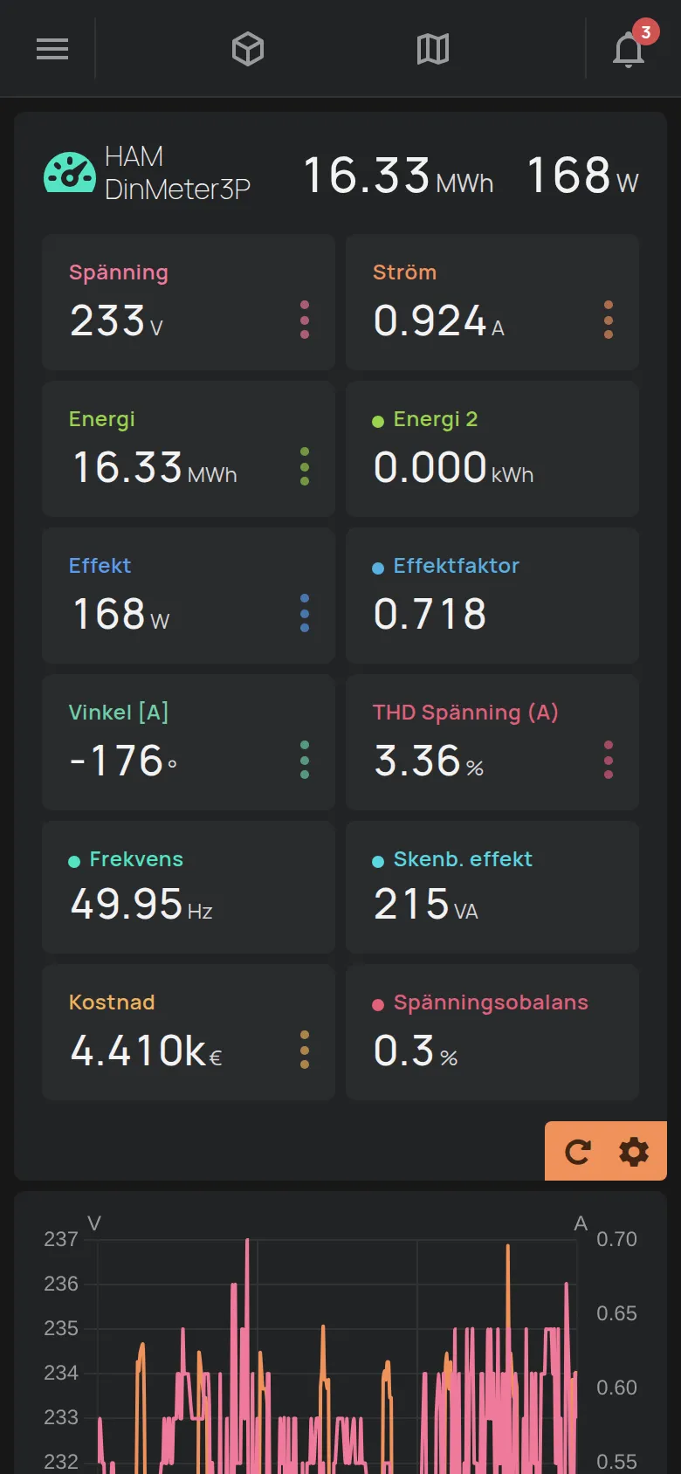681x1474 pixels.
Task: Select the Spänningsobalans card
Action: click(x=492, y=1032)
